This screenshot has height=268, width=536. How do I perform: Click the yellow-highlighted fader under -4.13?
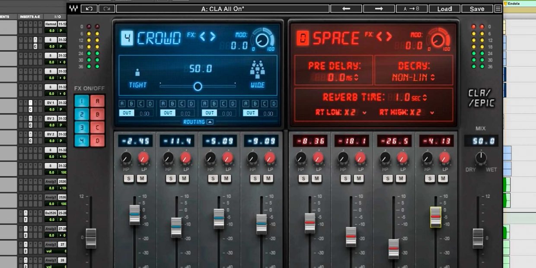436,217
